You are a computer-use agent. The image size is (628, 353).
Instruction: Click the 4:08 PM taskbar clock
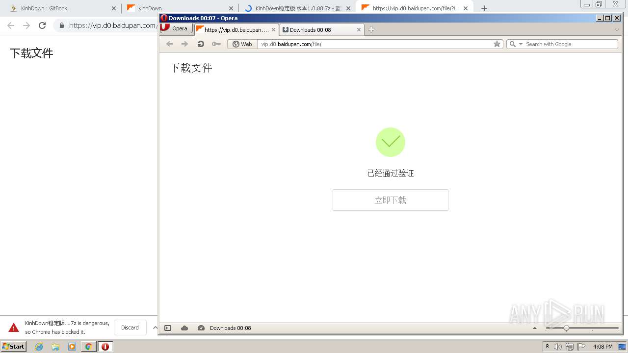pyautogui.click(x=602, y=347)
